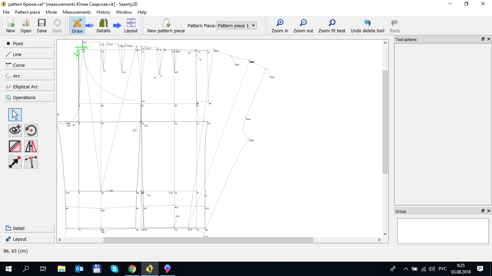Image resolution: width=492 pixels, height=276 pixels.
Task: Open the Window menu
Action: pyautogui.click(x=124, y=12)
